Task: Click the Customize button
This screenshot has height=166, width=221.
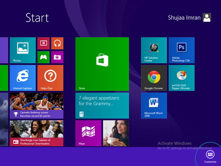Action: [x=210, y=156]
